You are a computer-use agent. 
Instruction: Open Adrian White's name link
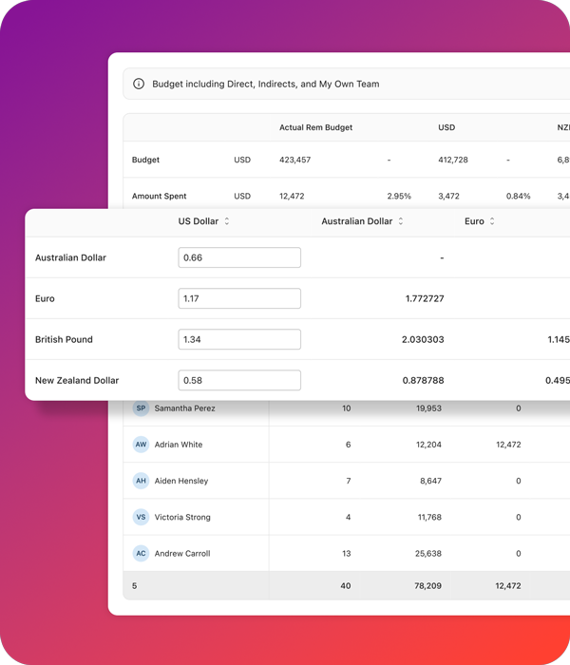click(179, 445)
